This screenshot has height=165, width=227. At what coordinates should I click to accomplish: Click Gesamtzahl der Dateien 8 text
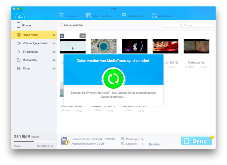[94, 139]
